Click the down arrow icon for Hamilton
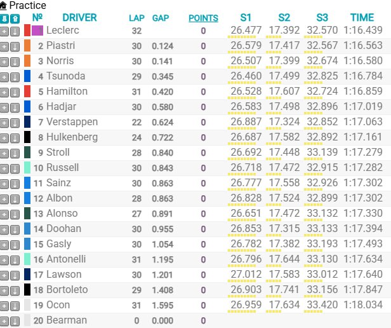This screenshot has width=391, height=328. pos(15,92)
